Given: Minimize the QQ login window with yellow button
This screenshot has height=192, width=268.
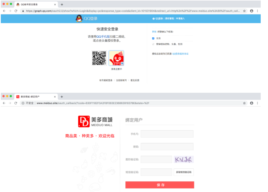Looking at the screenshot, I should (x=7, y=4).
